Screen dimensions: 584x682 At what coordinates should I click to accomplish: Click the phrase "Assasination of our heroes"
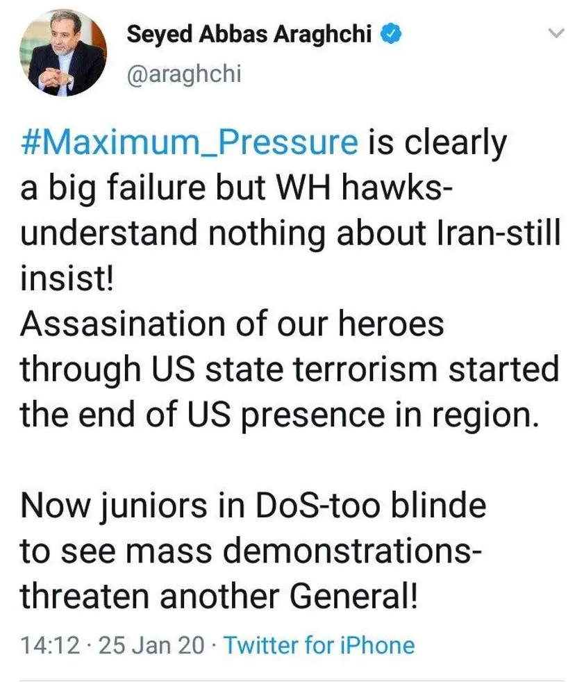(232, 324)
